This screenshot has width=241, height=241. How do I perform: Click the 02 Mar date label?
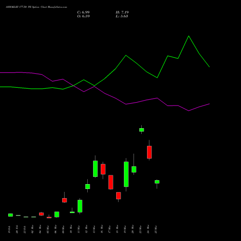[32, 229]
